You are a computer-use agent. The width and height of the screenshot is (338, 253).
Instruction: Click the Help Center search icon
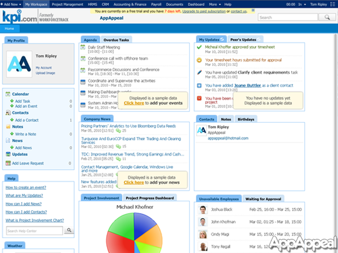pos(70,230)
